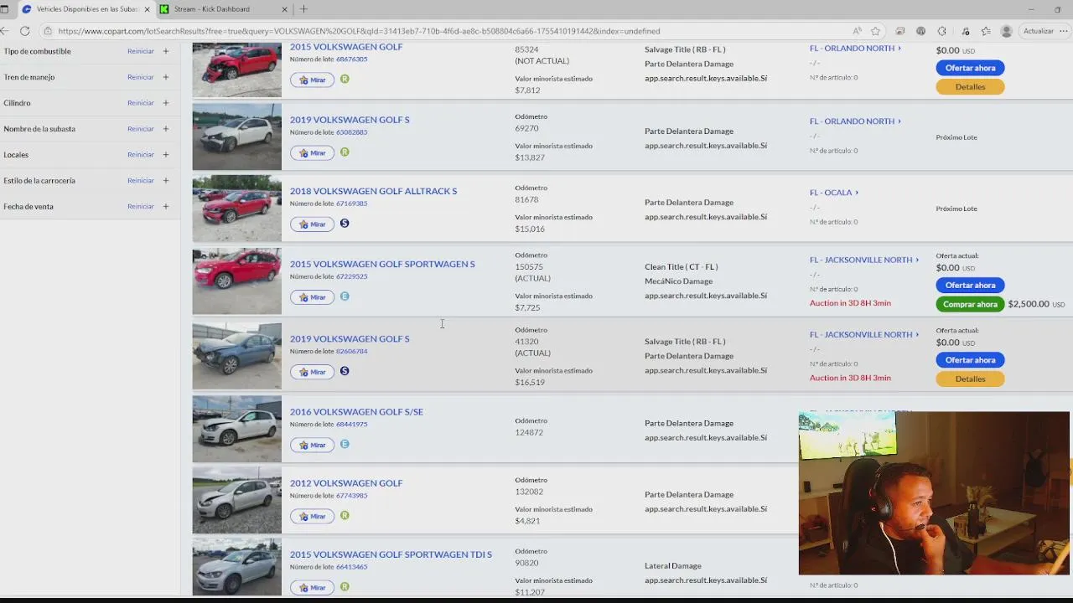
Task: Expand the Fecha de venta filter
Action: pos(166,206)
